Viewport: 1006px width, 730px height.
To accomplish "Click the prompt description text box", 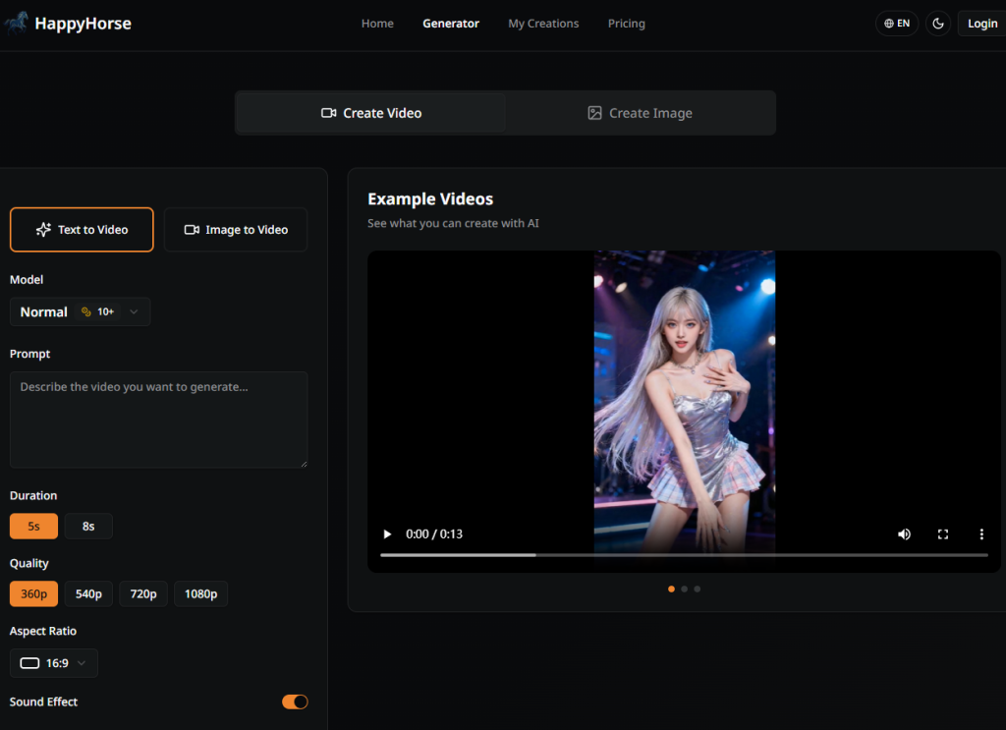I will (158, 420).
